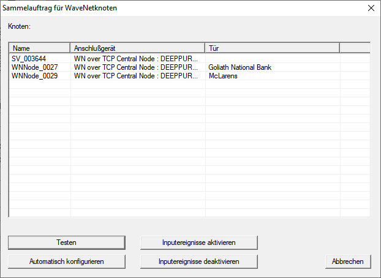The height and width of the screenshot is (278, 381).
Task: Click Anschlußgerät cell of WNNode_0027 row
Action: click(x=136, y=67)
